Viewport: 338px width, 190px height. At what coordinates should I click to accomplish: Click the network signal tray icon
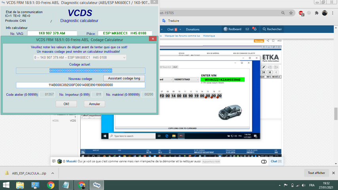click(x=298, y=185)
